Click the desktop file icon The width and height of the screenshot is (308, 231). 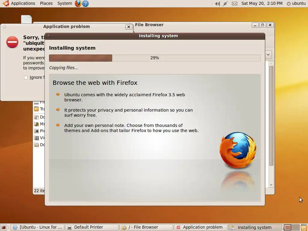coord(26,19)
